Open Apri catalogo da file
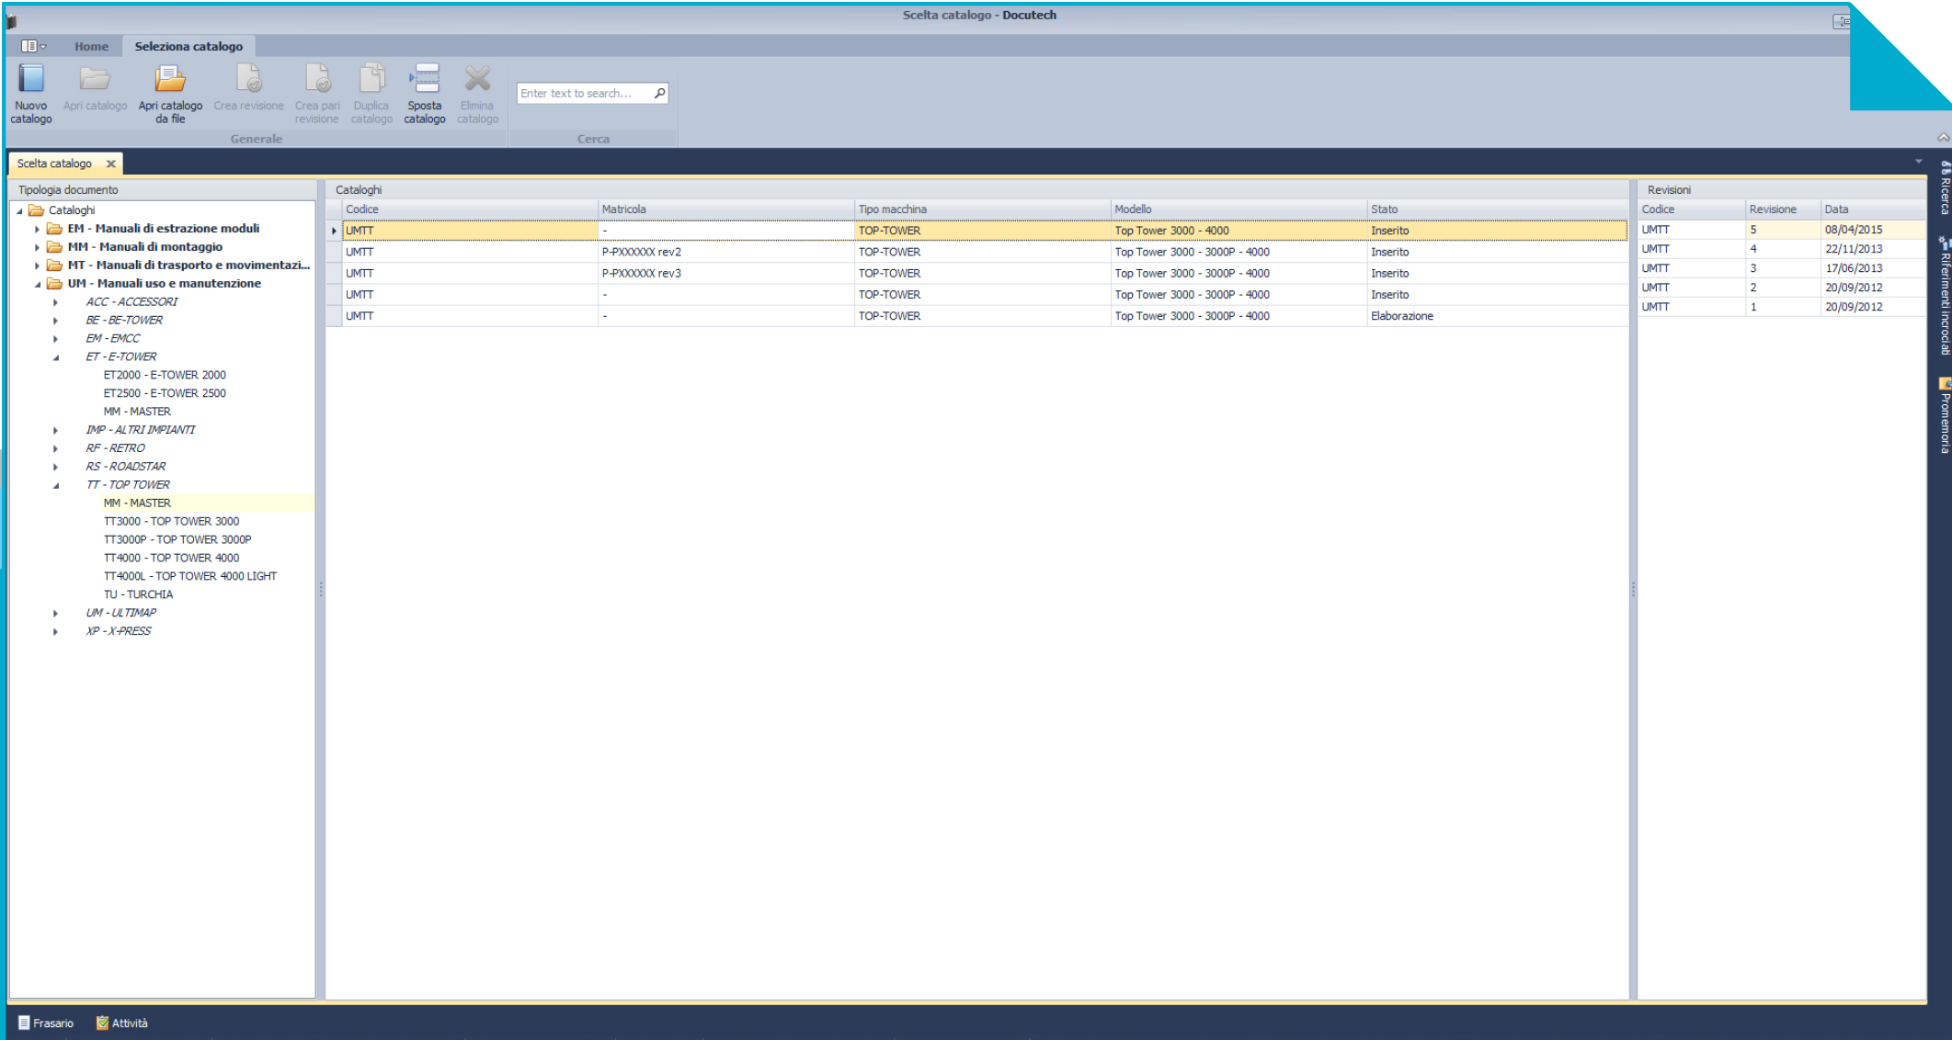This screenshot has height=1040, width=1952. [x=170, y=80]
